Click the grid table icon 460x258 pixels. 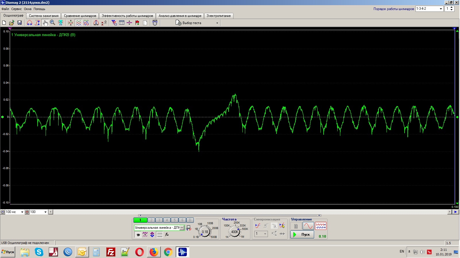(122, 23)
